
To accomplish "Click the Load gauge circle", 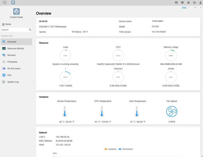I will point(65,56).
